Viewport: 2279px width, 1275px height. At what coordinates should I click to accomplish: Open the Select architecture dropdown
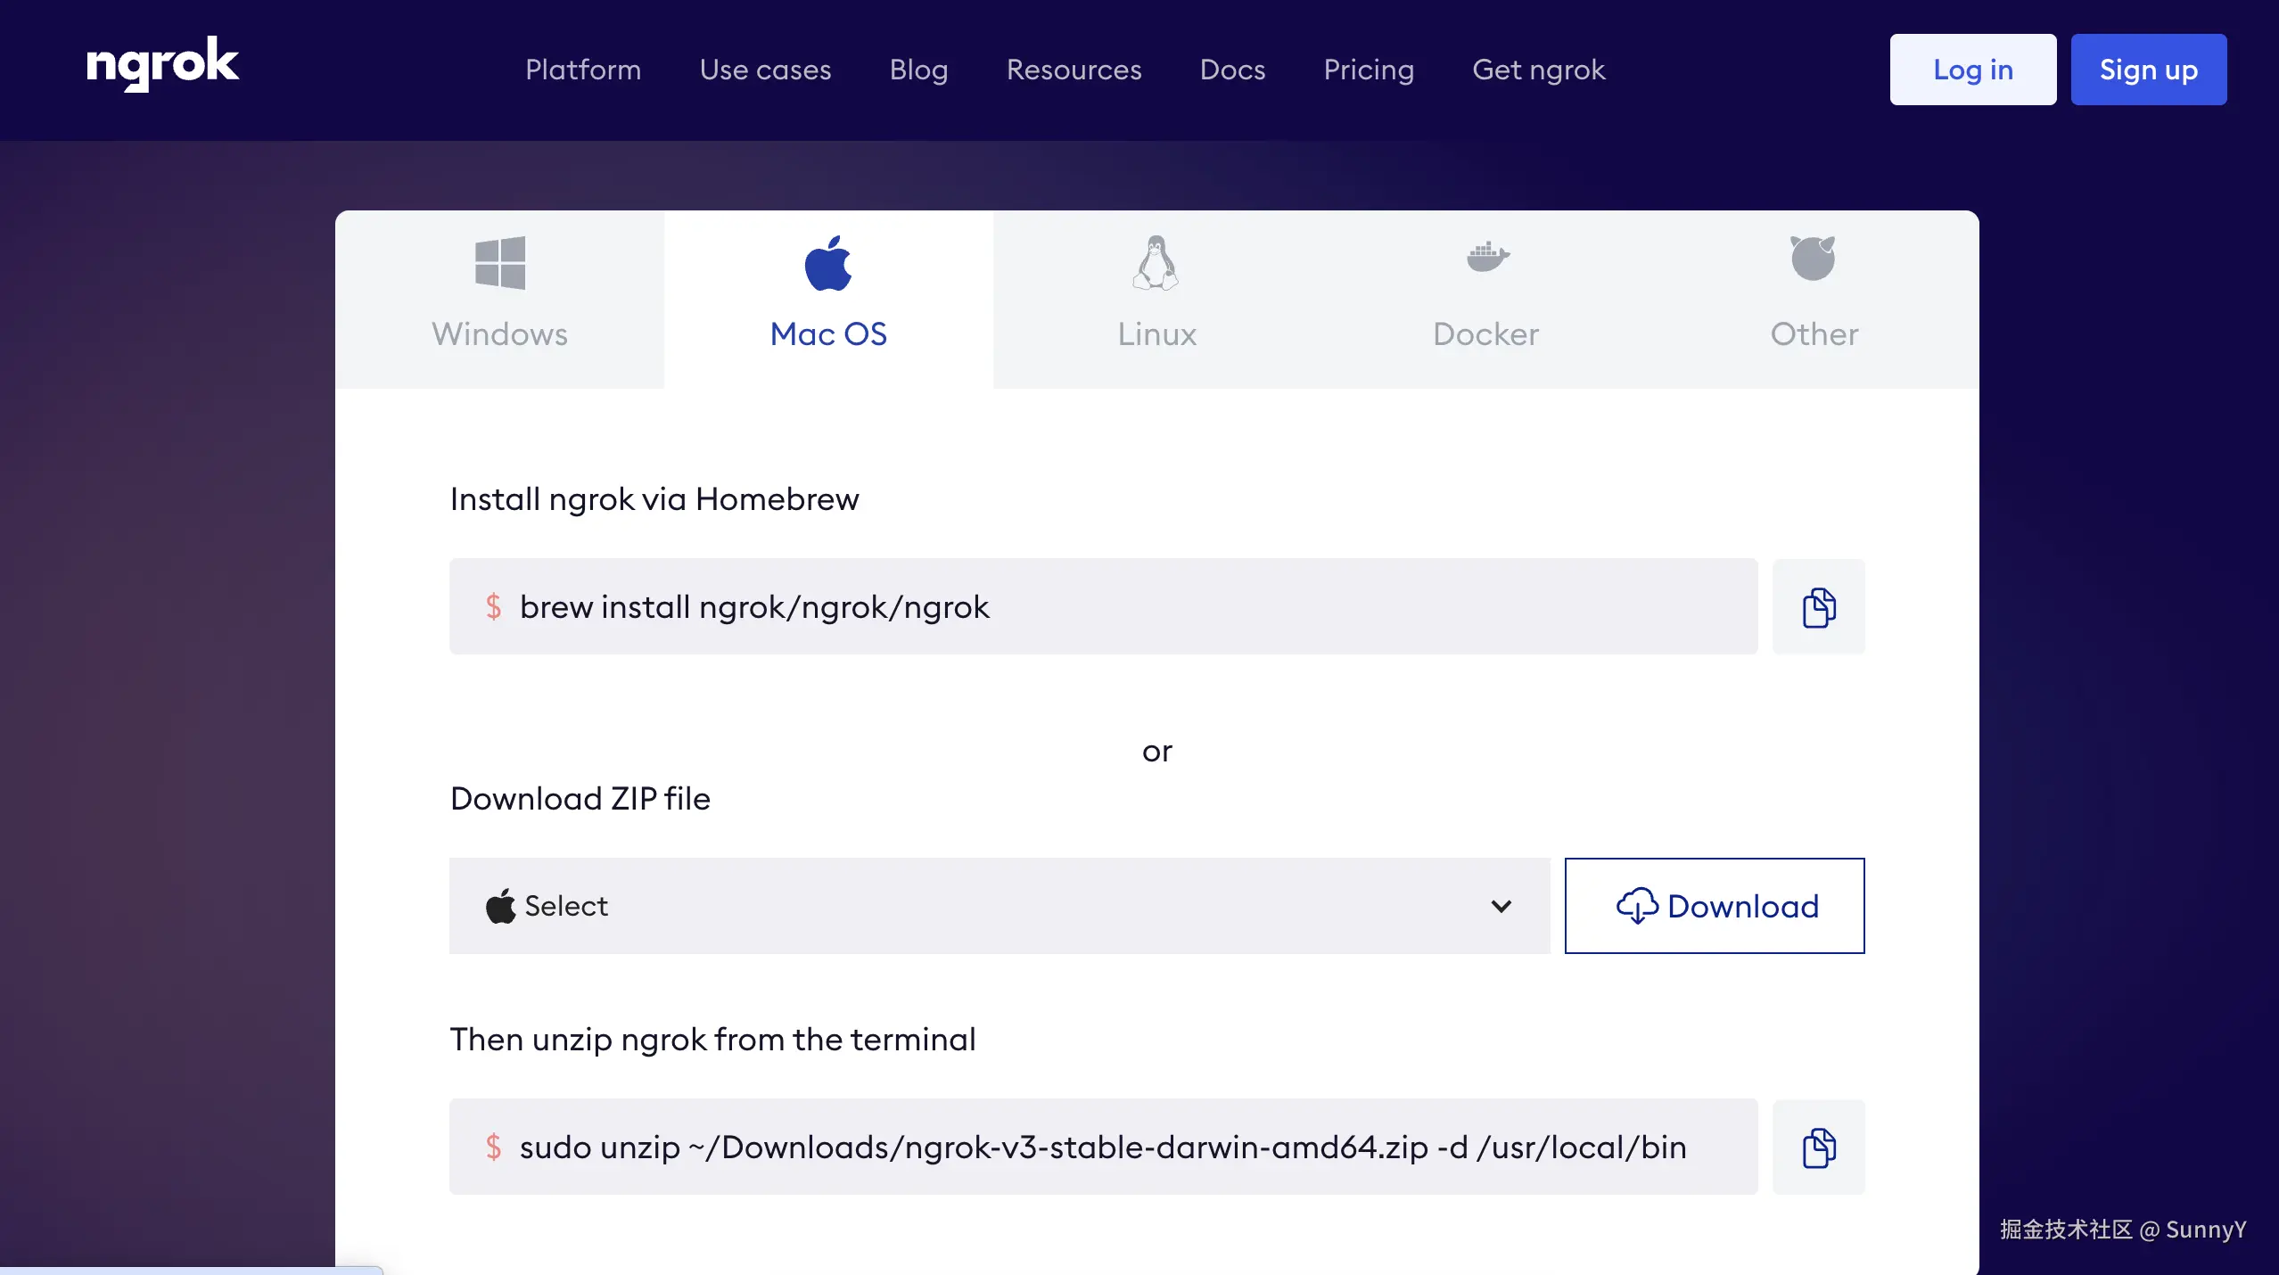click(x=999, y=906)
